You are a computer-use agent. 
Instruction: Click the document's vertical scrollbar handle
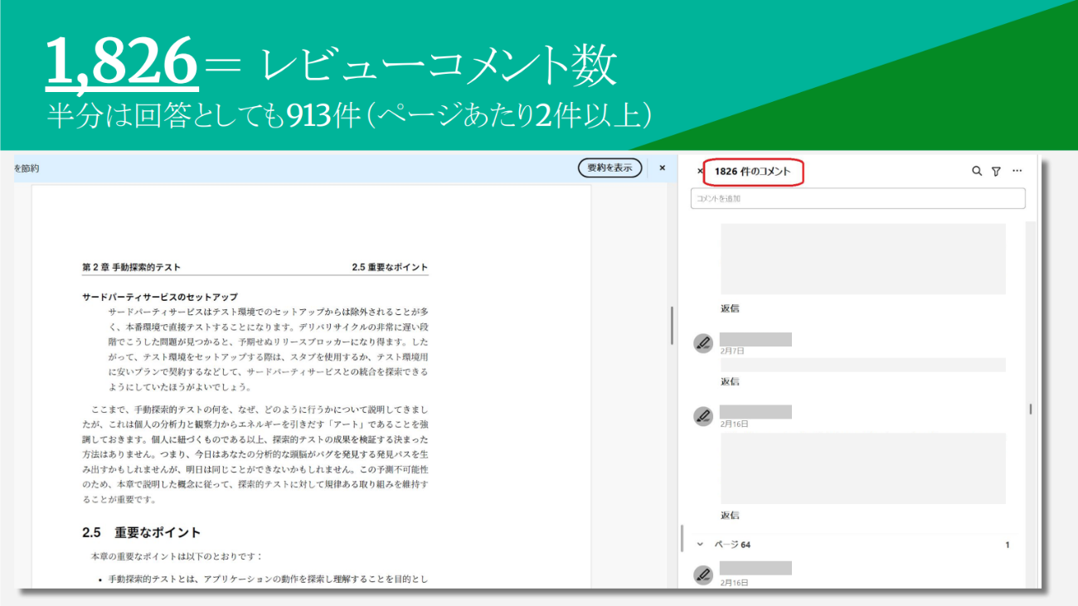[672, 326]
